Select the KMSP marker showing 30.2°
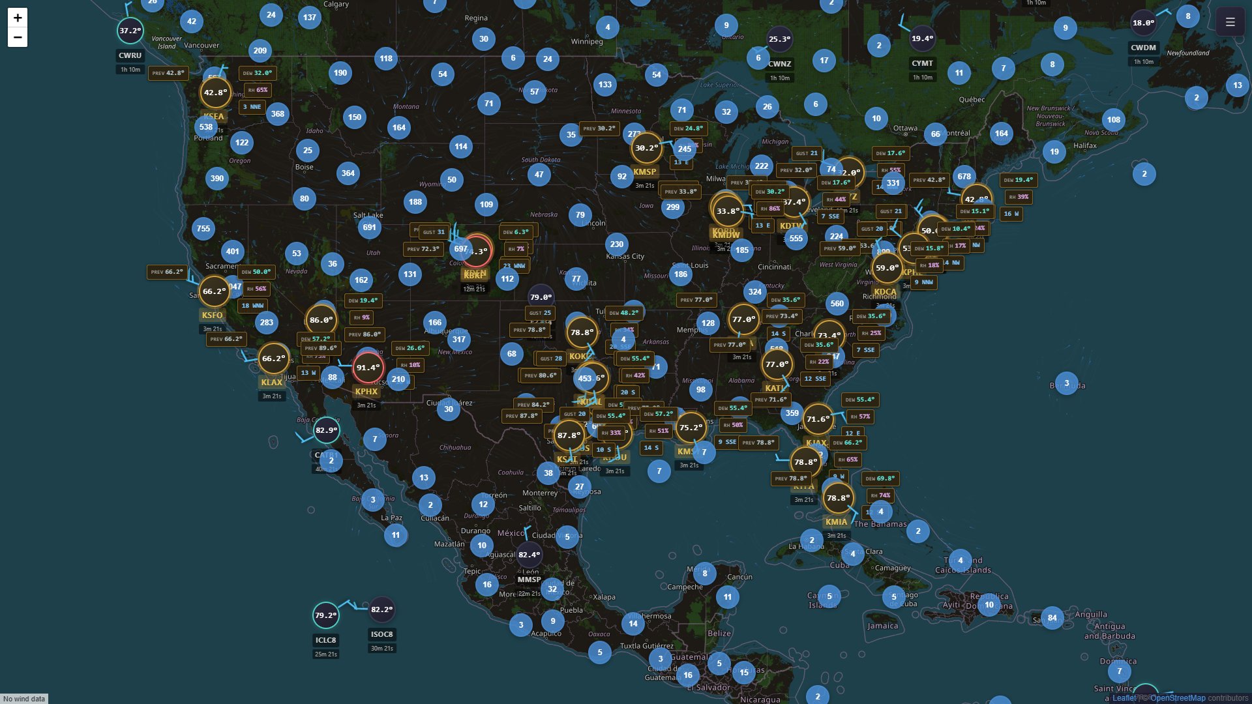Screen dimensions: 1252x704 646,148
